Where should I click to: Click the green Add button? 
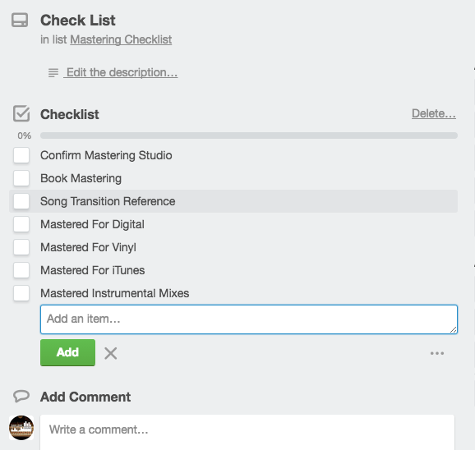point(68,352)
